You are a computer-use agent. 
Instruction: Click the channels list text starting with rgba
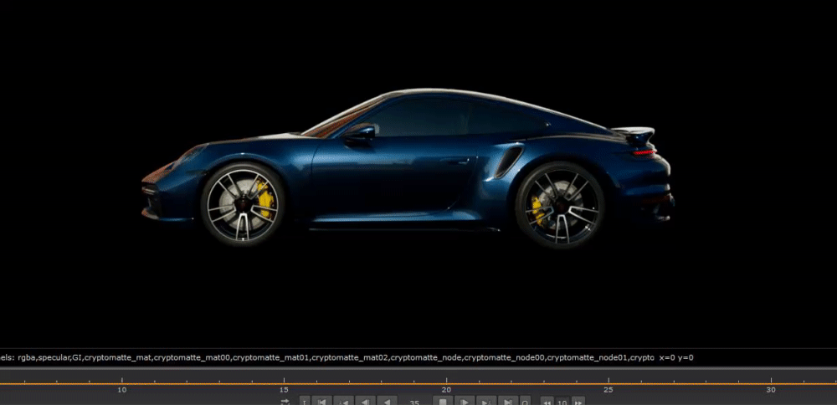[x=336, y=357]
